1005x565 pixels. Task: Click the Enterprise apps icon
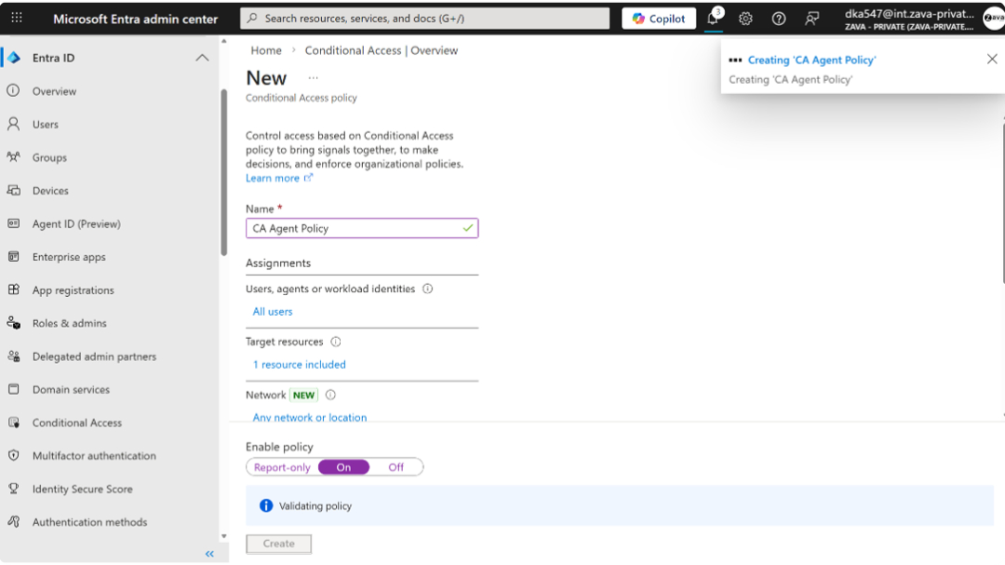pyautogui.click(x=13, y=257)
